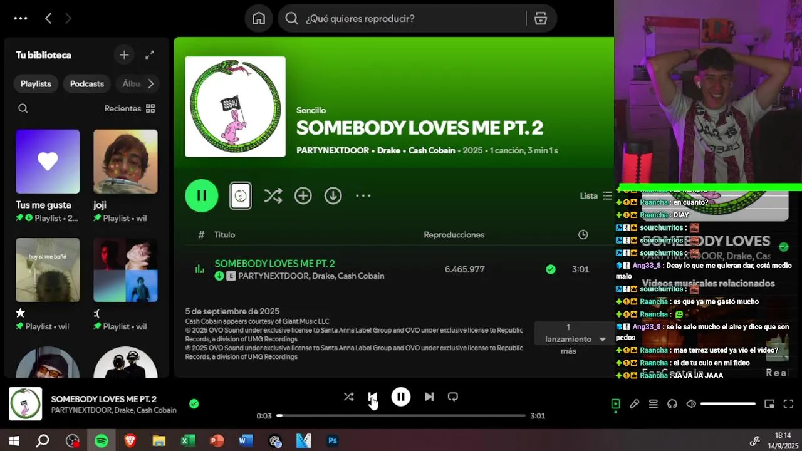This screenshot has width=802, height=451.
Task: Open Drake artist link in header
Action: tap(388, 150)
